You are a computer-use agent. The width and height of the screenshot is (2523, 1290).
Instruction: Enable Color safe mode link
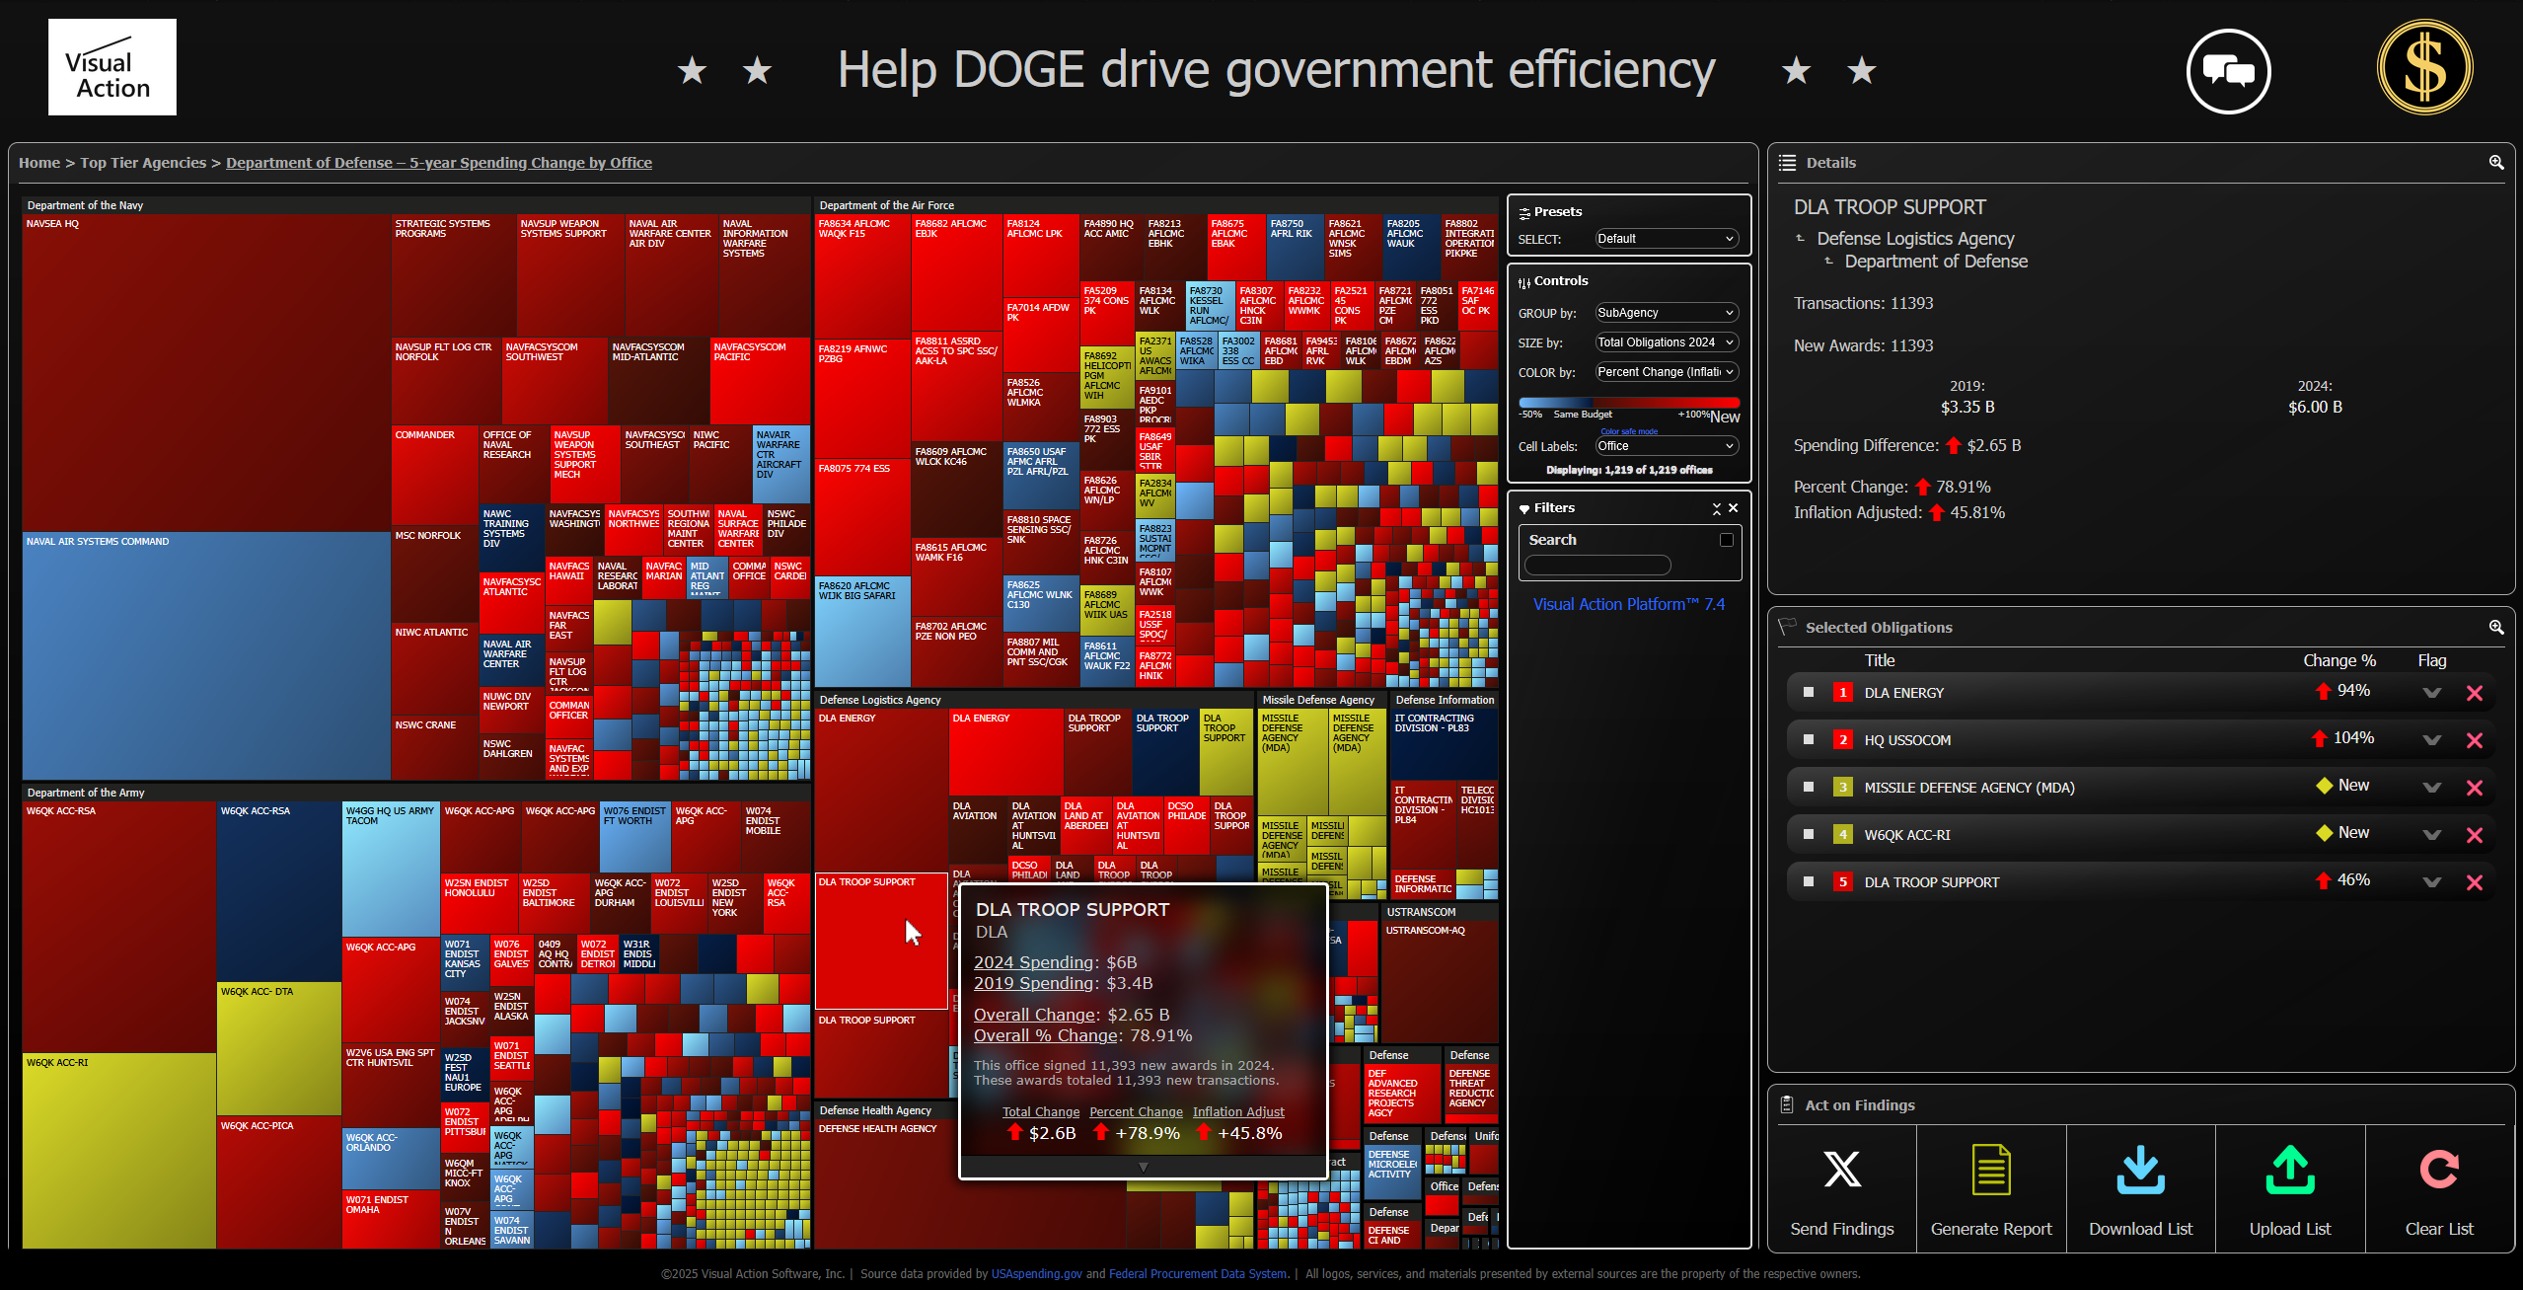[1628, 431]
